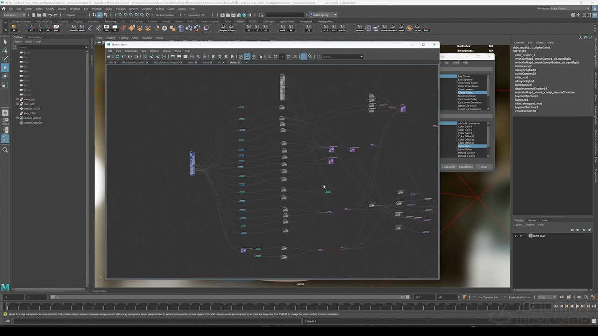Click the Load Driven button
This screenshot has width=598, height=336.
tap(465, 167)
